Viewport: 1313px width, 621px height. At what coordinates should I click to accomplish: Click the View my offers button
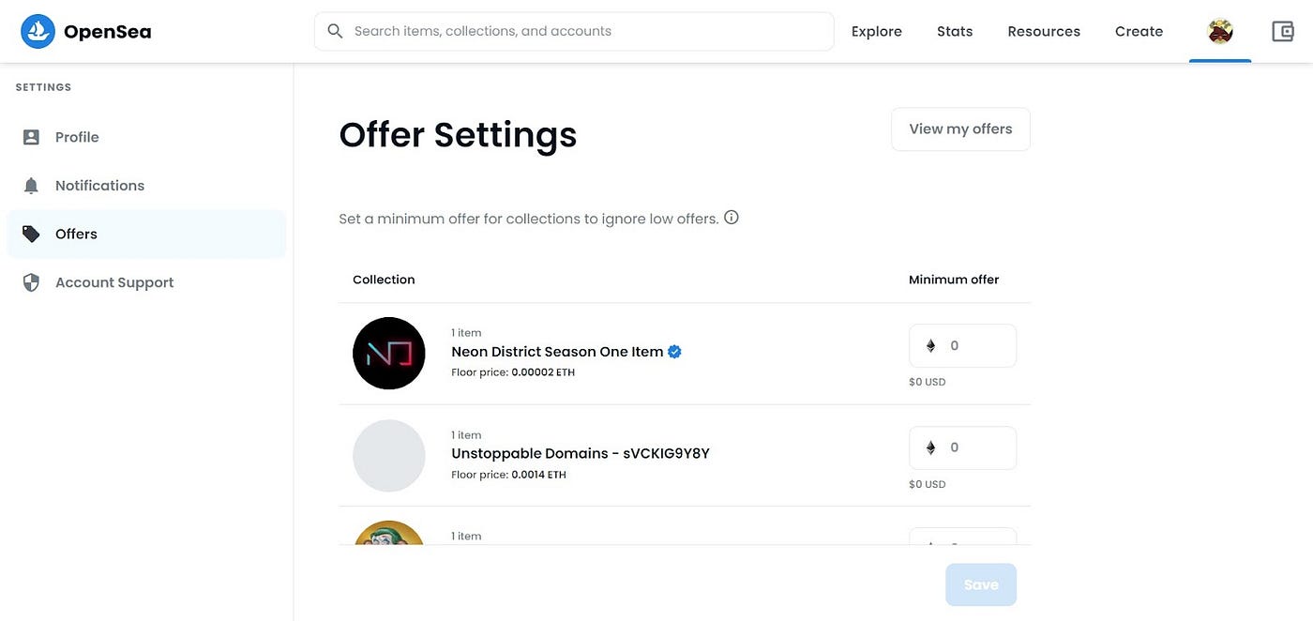[x=959, y=129]
